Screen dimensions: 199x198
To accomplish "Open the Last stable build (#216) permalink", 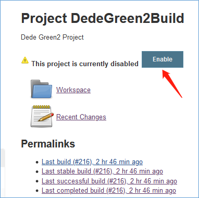I will pyautogui.click(x=102, y=171).
